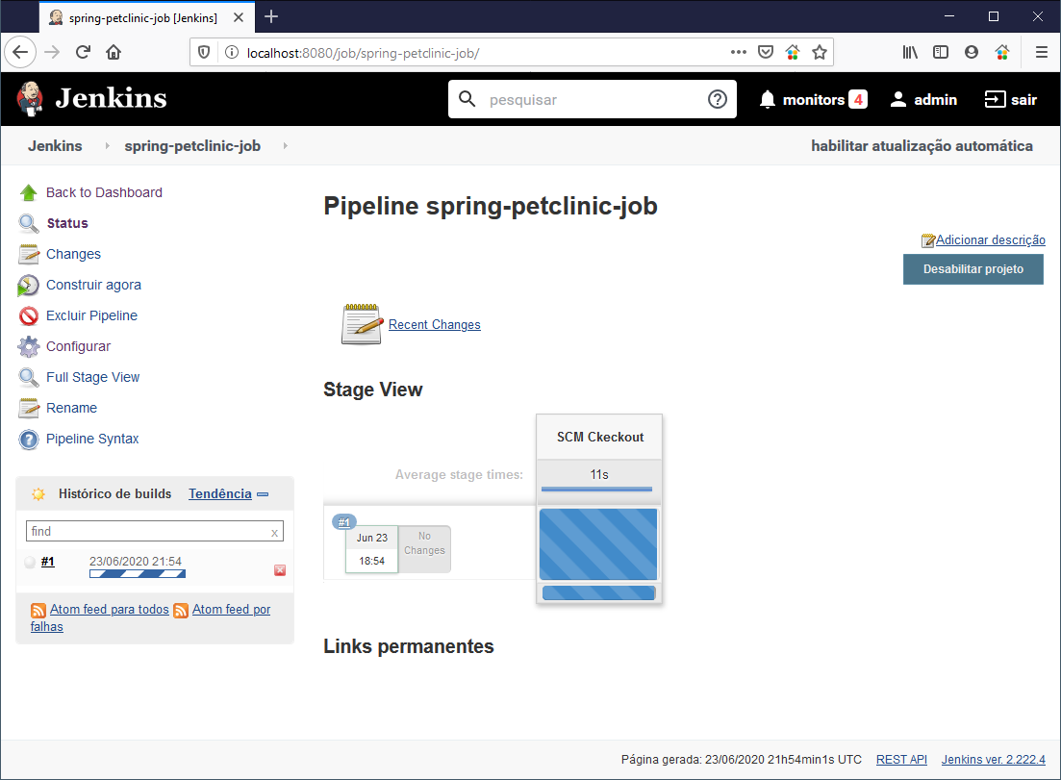Click the Construir agora clock icon

[x=29, y=286]
